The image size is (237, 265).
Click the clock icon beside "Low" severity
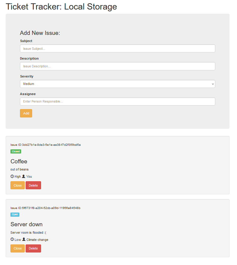point(12,239)
